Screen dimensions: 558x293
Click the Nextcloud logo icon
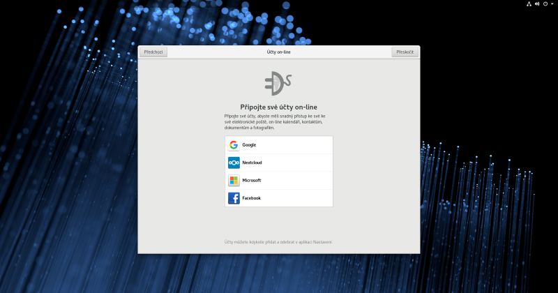(234, 163)
